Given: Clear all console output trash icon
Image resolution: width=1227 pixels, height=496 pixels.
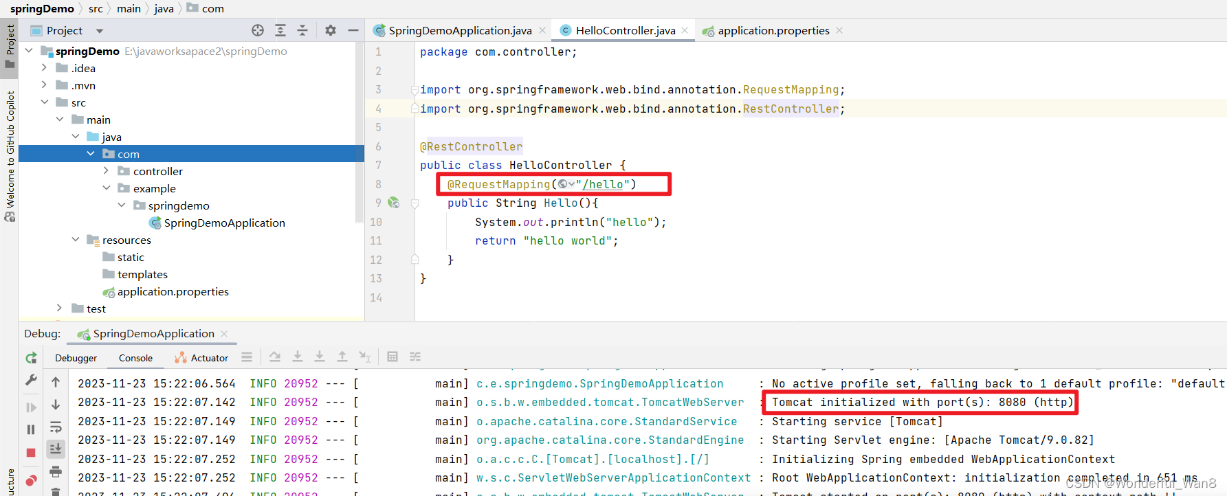Looking at the screenshot, I should [56, 491].
